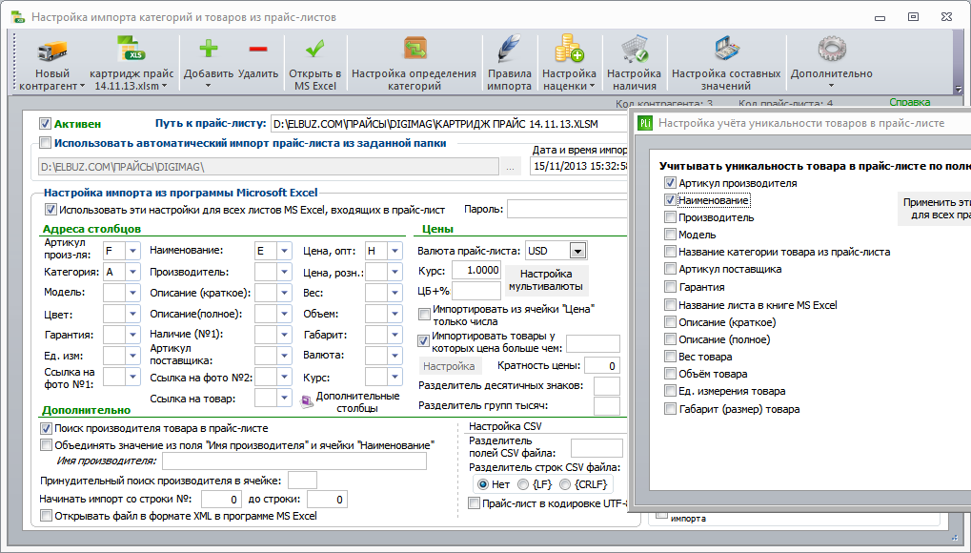This screenshot has height=553, width=971.
Task: Open the Дополнительно toolbar dropdown arrow
Action: (831, 86)
